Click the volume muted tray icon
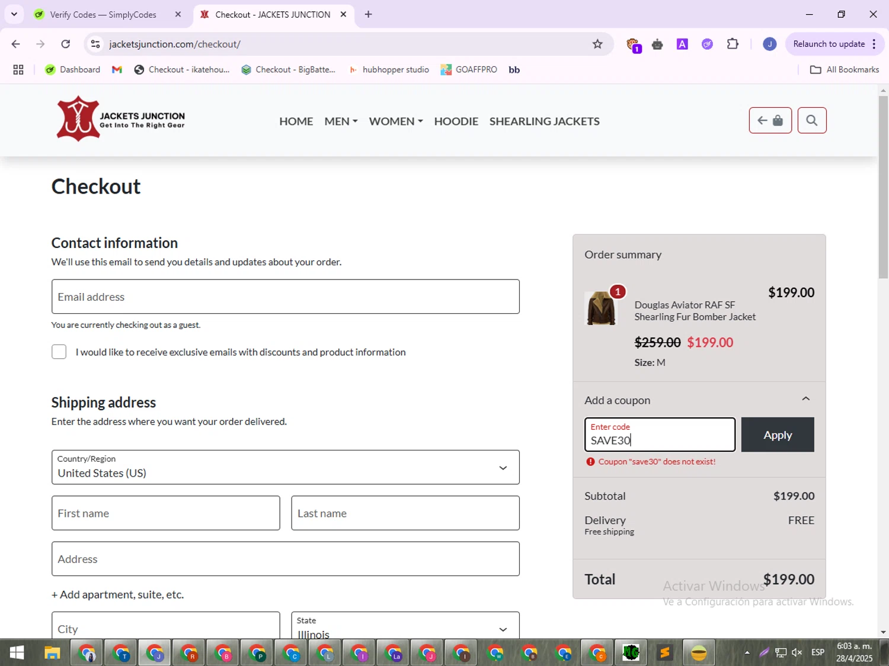This screenshot has width=889, height=666. [797, 652]
